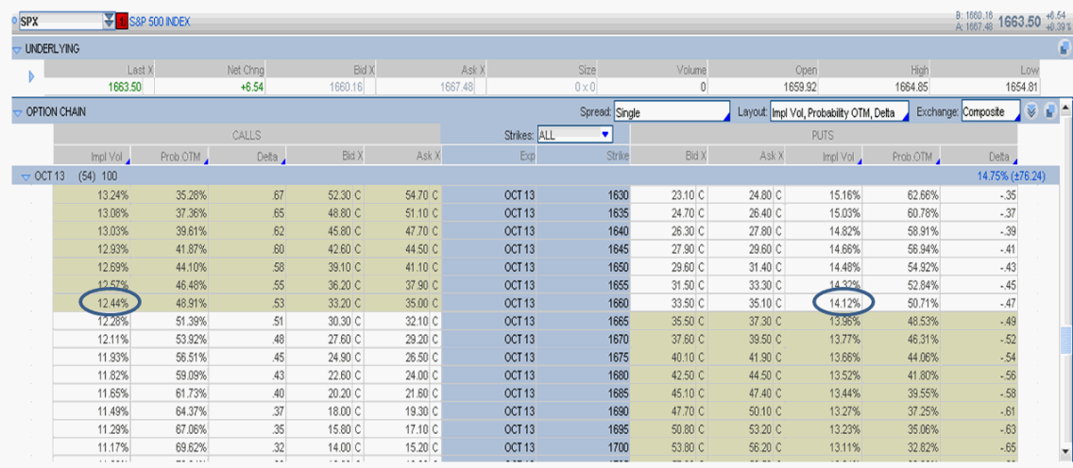Open the Strikes dropdown showing ALL
Screen dimensions: 1073x468
[x=574, y=135]
